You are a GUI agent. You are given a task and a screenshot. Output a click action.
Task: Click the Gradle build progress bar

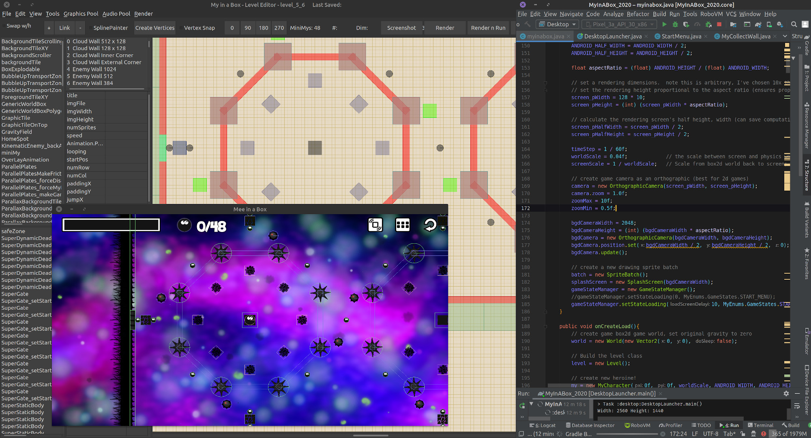pos(626,434)
